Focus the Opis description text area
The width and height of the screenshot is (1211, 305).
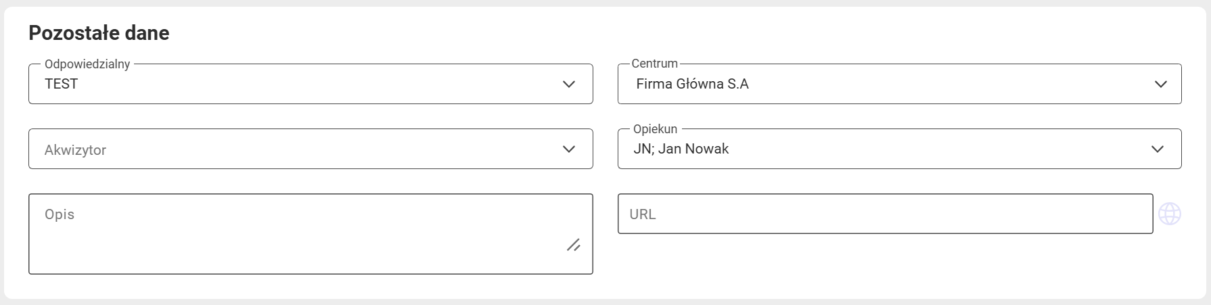[311, 234]
